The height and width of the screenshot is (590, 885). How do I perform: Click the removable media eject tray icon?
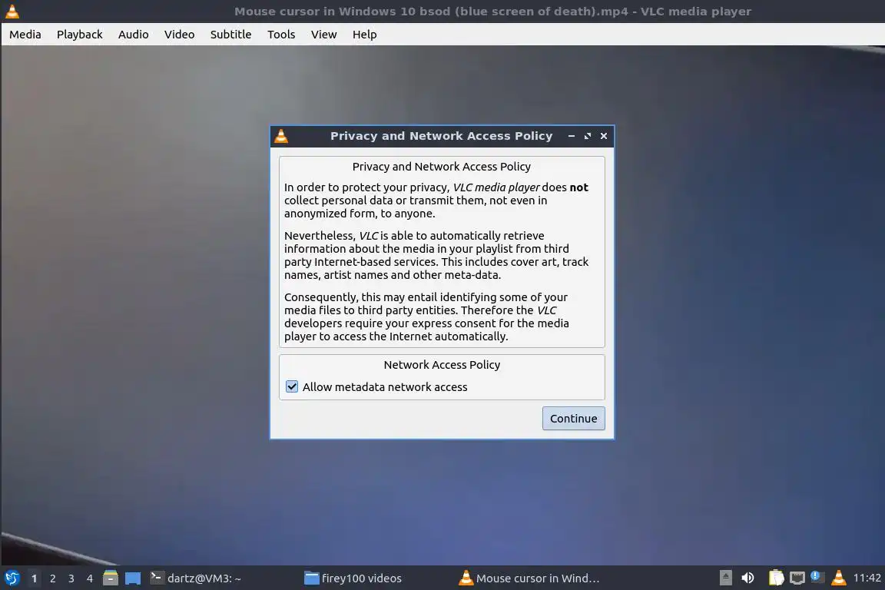[x=726, y=578]
